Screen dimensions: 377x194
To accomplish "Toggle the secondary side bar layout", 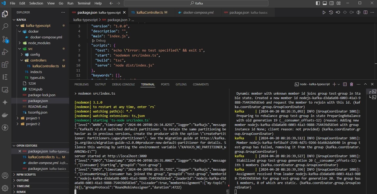I will pyautogui.click(x=332, y=3).
